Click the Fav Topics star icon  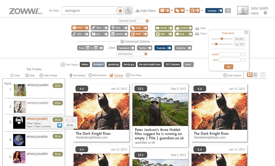coord(63,65)
